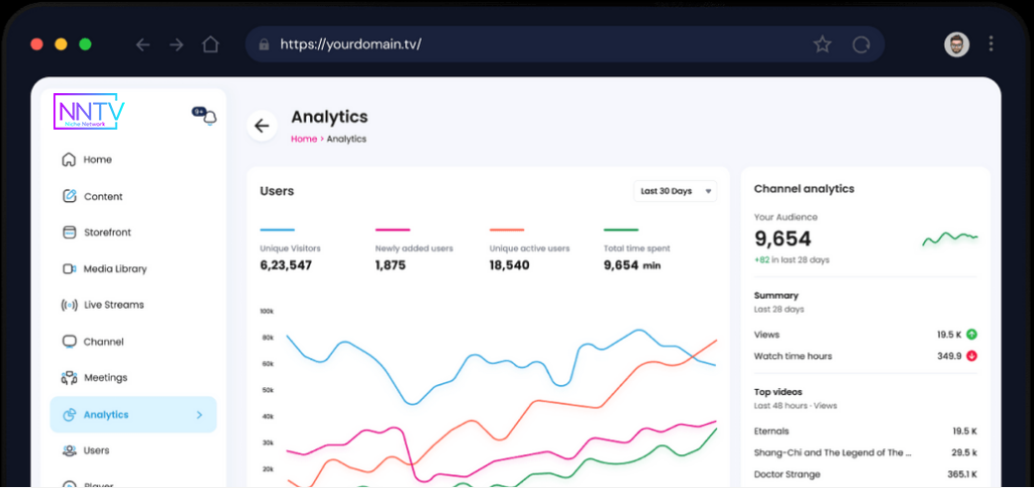Open the Eternals top video

tap(772, 432)
